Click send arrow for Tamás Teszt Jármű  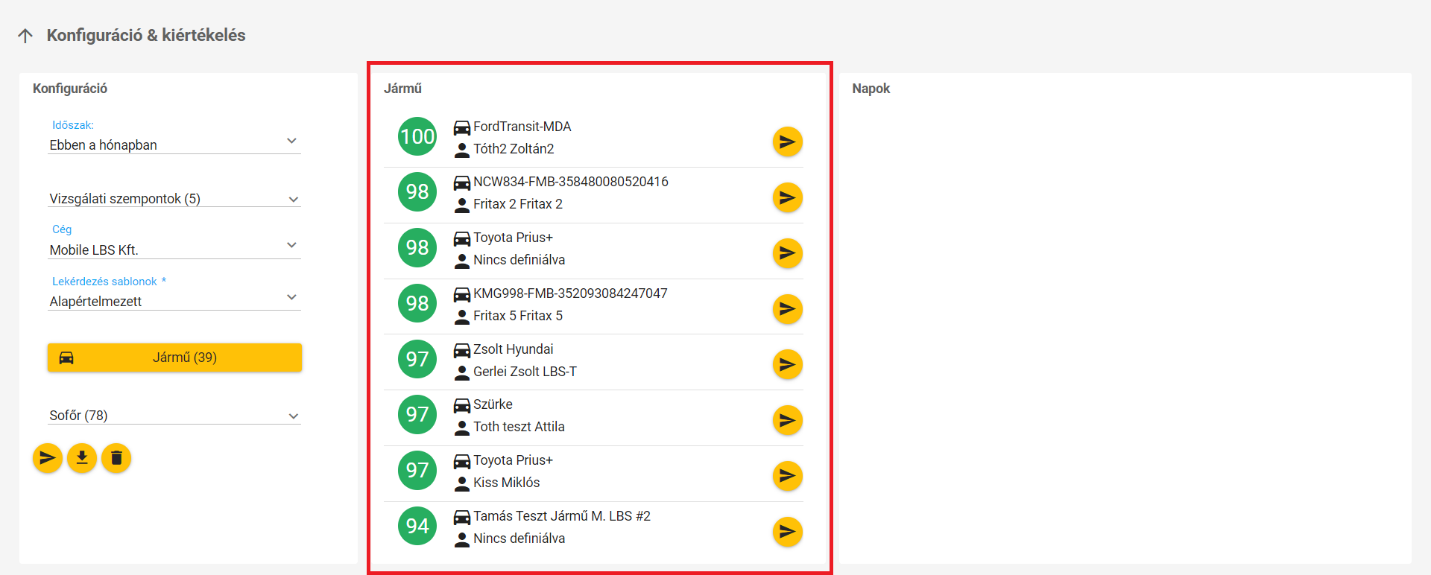point(787,532)
